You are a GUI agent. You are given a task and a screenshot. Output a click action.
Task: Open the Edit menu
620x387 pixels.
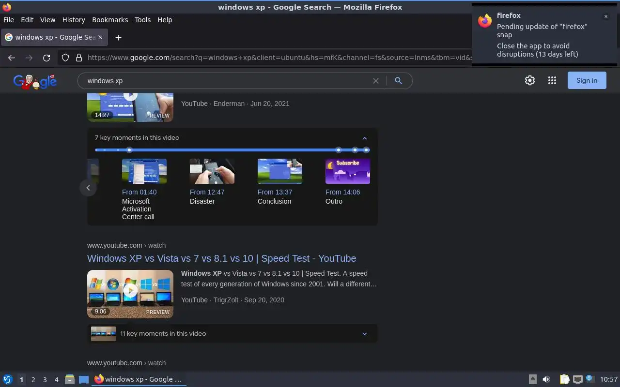tap(27, 20)
